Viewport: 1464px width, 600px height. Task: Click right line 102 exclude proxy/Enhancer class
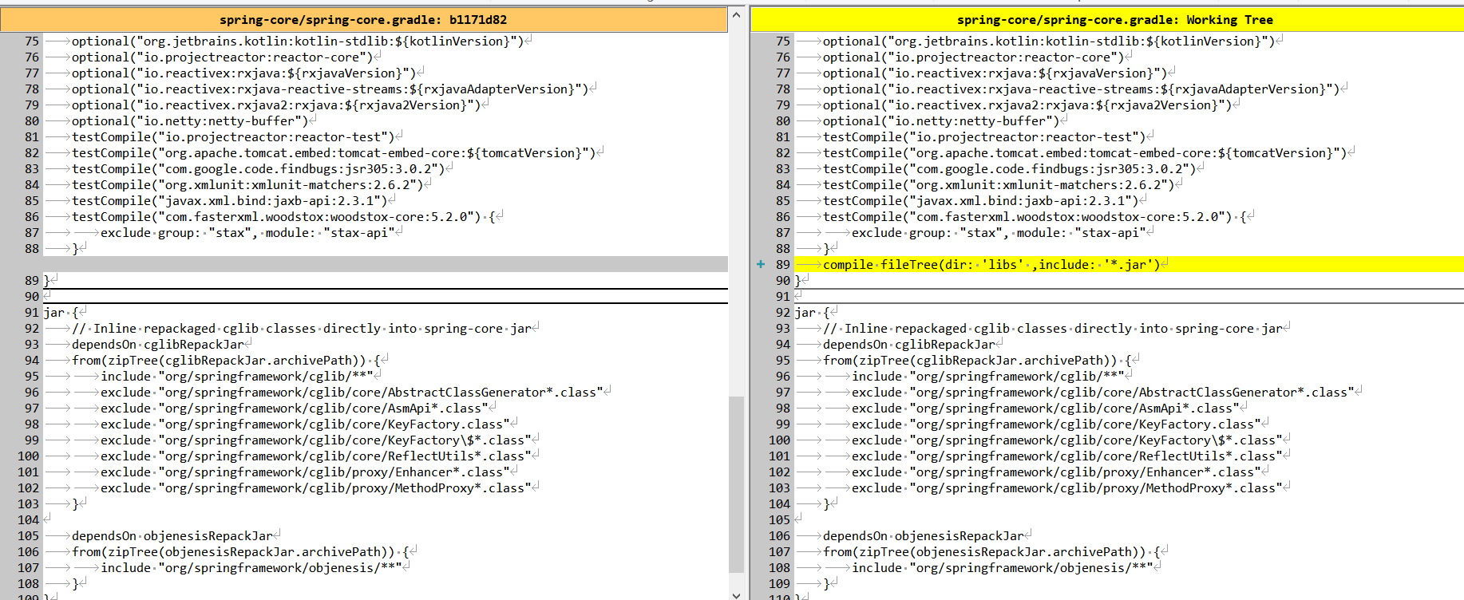tap(1056, 472)
